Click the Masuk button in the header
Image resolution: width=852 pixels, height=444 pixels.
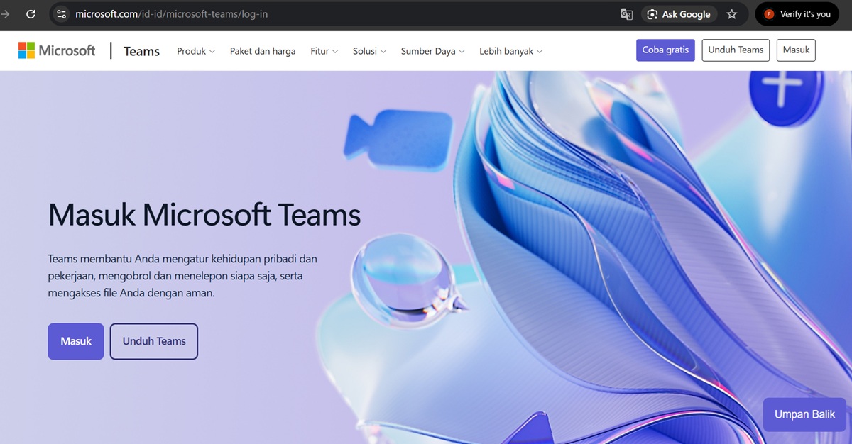point(797,50)
